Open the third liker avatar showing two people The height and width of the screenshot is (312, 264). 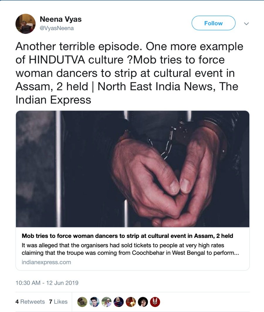tap(106, 302)
